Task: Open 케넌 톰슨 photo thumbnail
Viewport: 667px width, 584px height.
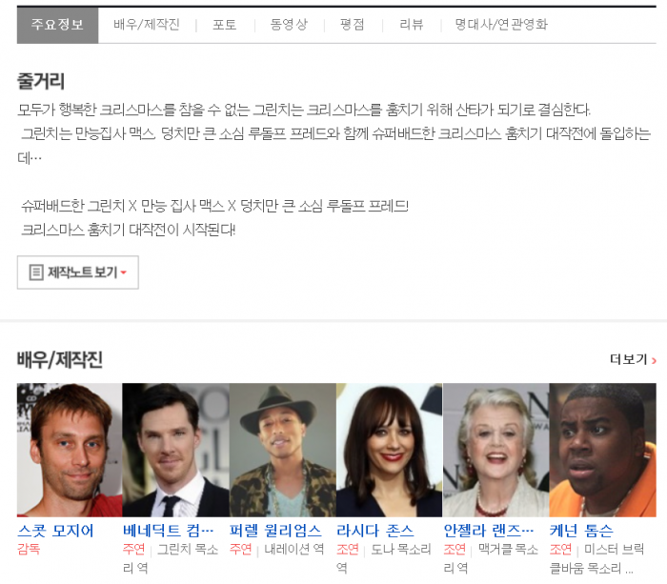Action: 602,450
